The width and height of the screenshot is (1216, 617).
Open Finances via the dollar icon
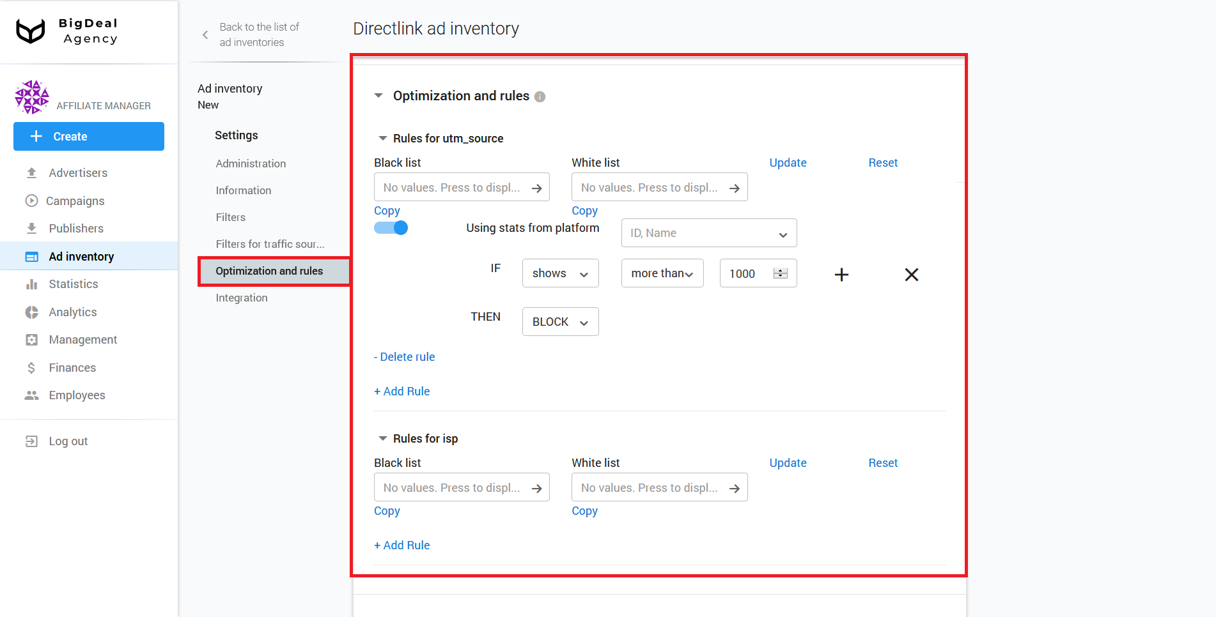[32, 367]
